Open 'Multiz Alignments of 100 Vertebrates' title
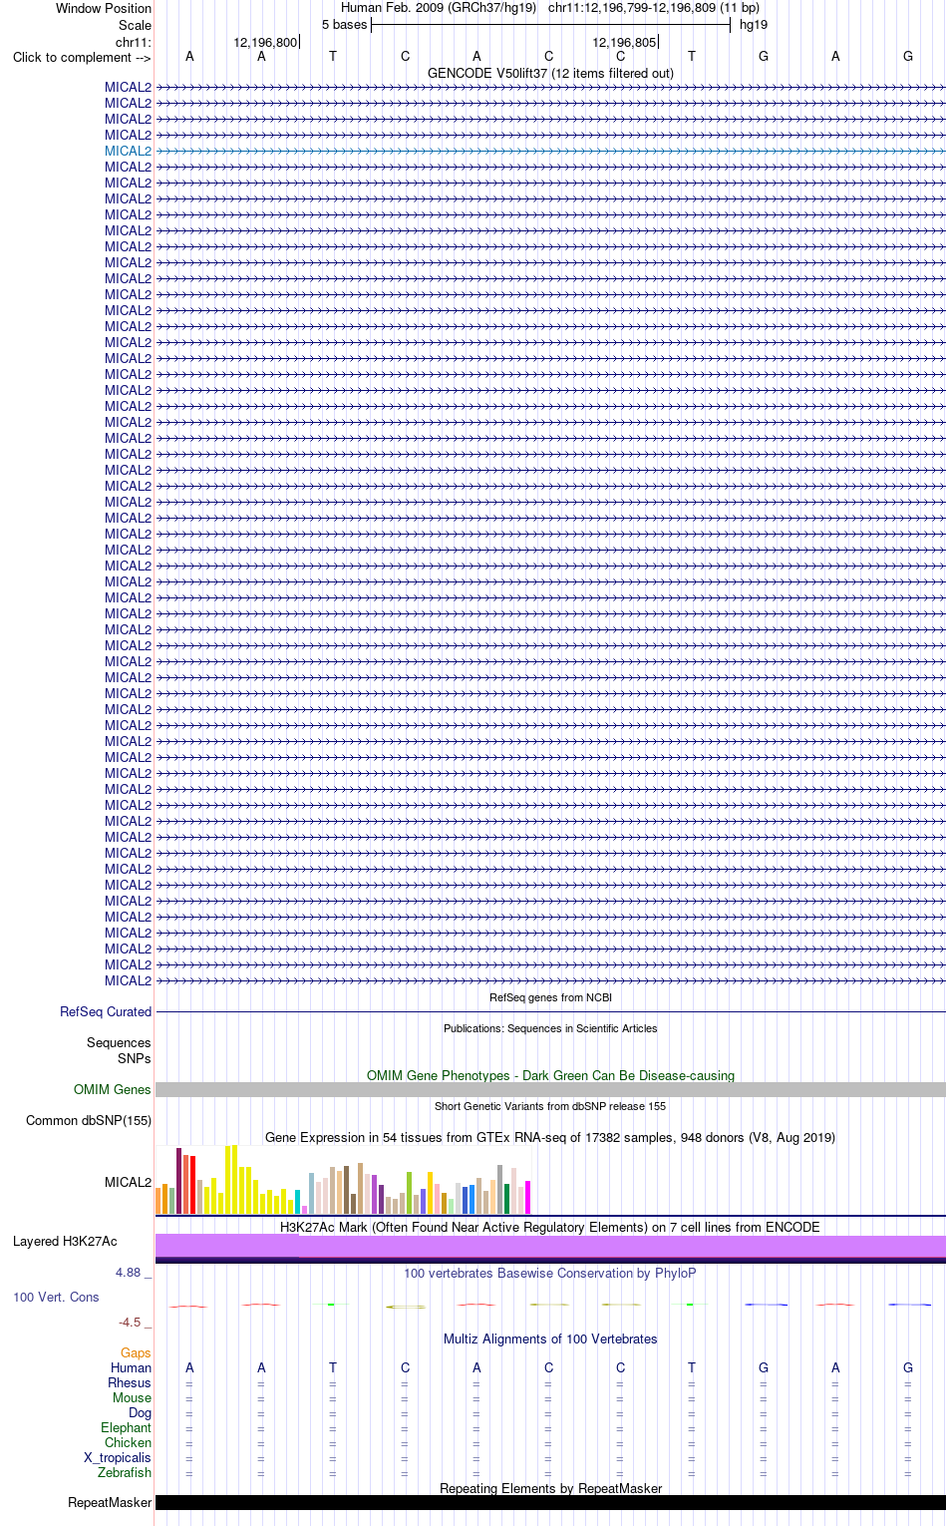Screen dimensions: 947x1526 click(550, 1338)
